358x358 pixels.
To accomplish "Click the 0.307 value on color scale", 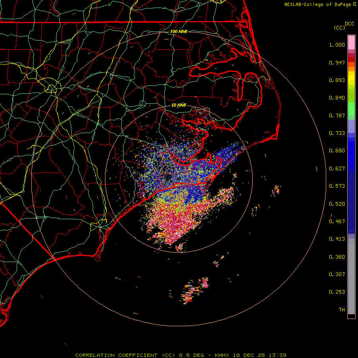I will click(x=337, y=274).
